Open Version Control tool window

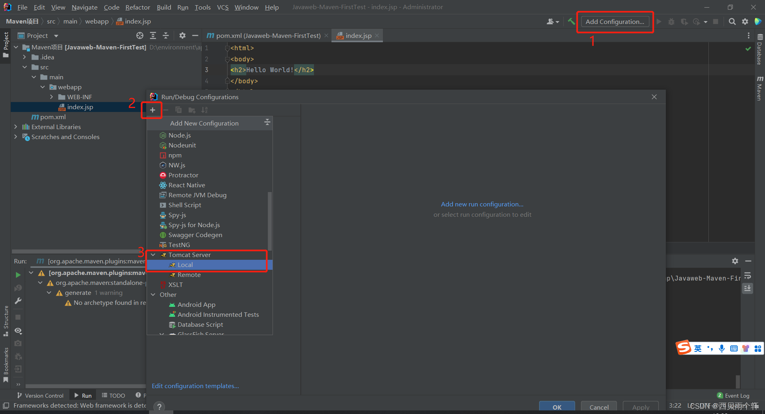tap(40, 395)
